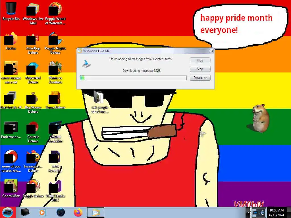
Task: Click the message download progress bar
Action: click(133, 78)
